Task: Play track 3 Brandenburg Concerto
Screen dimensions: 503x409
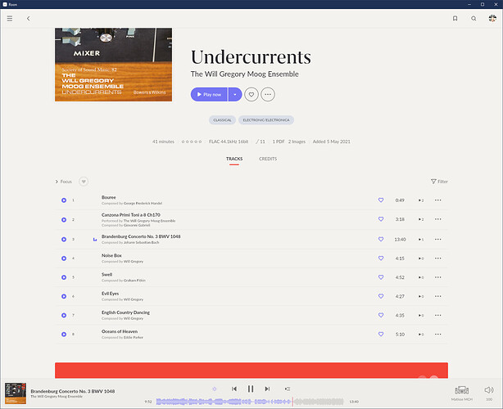Action: click(x=64, y=239)
